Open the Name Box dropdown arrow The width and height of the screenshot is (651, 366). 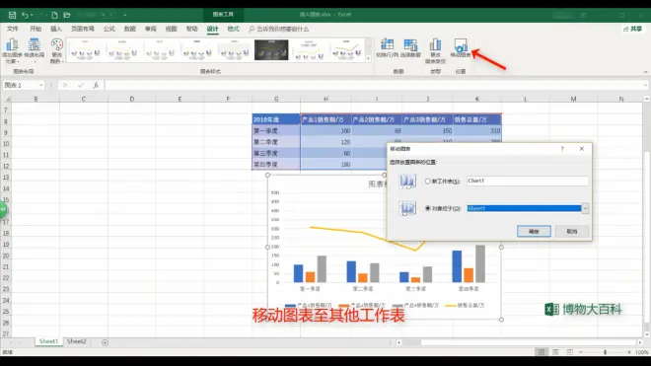tap(41, 85)
